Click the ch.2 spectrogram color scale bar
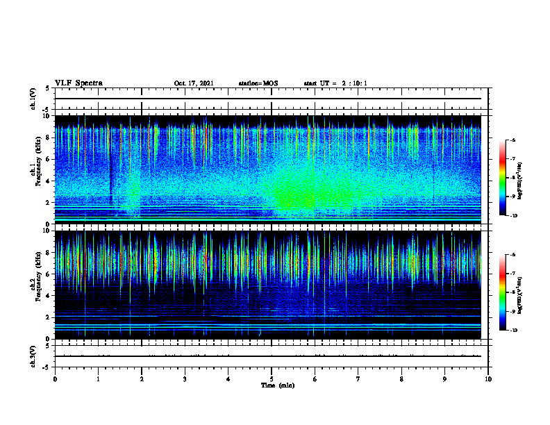 [x=502, y=292]
